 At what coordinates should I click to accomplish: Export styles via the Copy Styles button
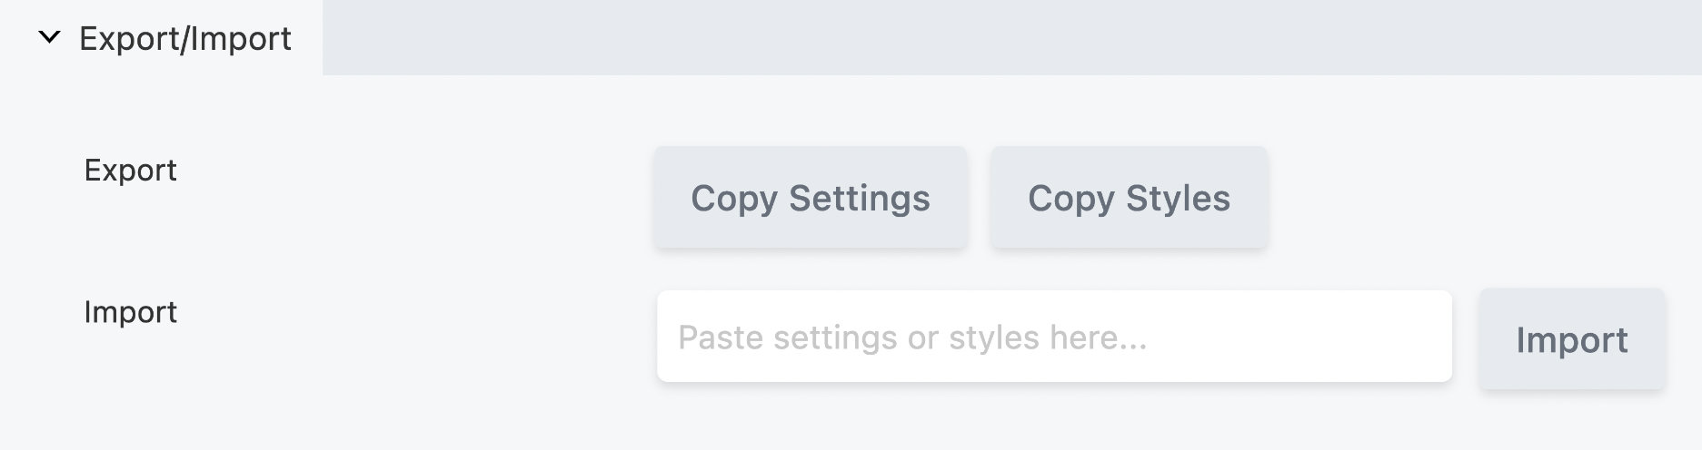pyautogui.click(x=1129, y=198)
